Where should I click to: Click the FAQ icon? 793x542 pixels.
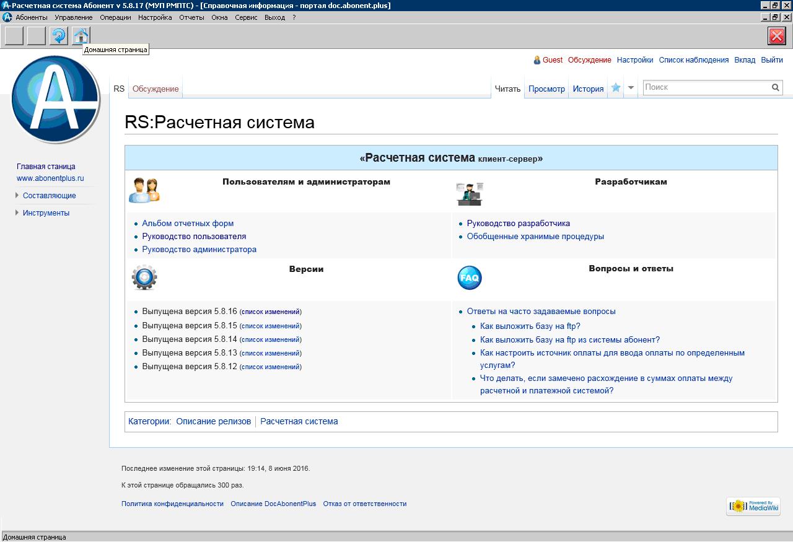click(x=470, y=278)
